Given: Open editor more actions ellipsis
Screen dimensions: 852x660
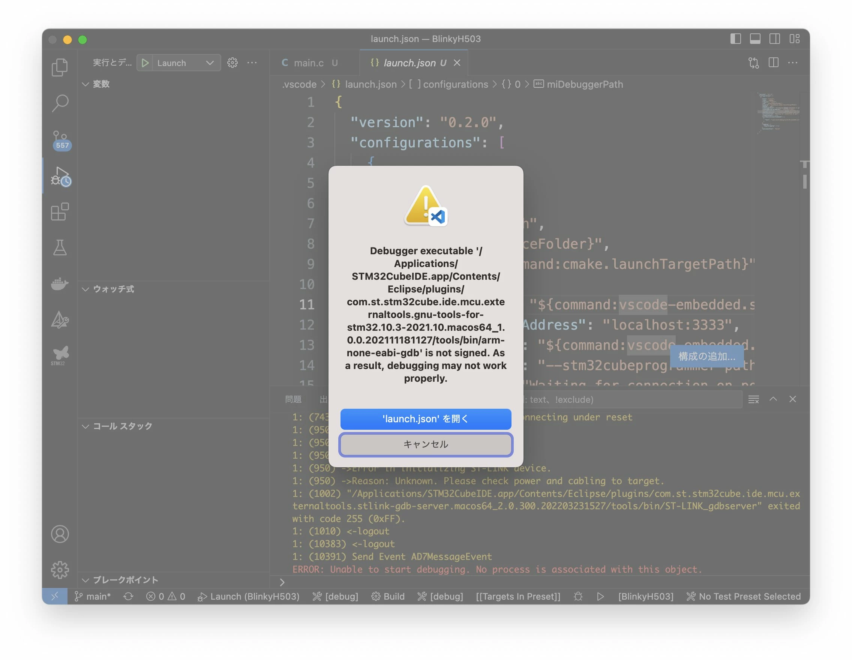Looking at the screenshot, I should pos(793,63).
